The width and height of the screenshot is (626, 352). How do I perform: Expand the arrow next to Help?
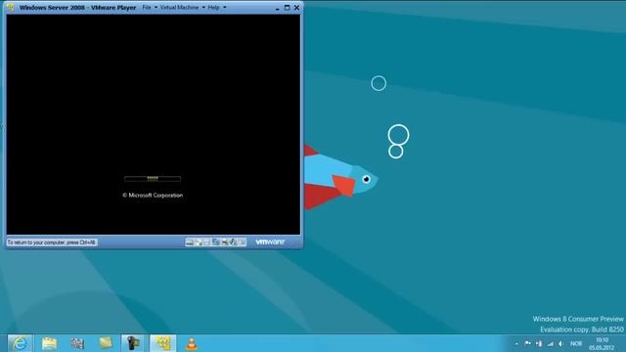pyautogui.click(x=224, y=7)
